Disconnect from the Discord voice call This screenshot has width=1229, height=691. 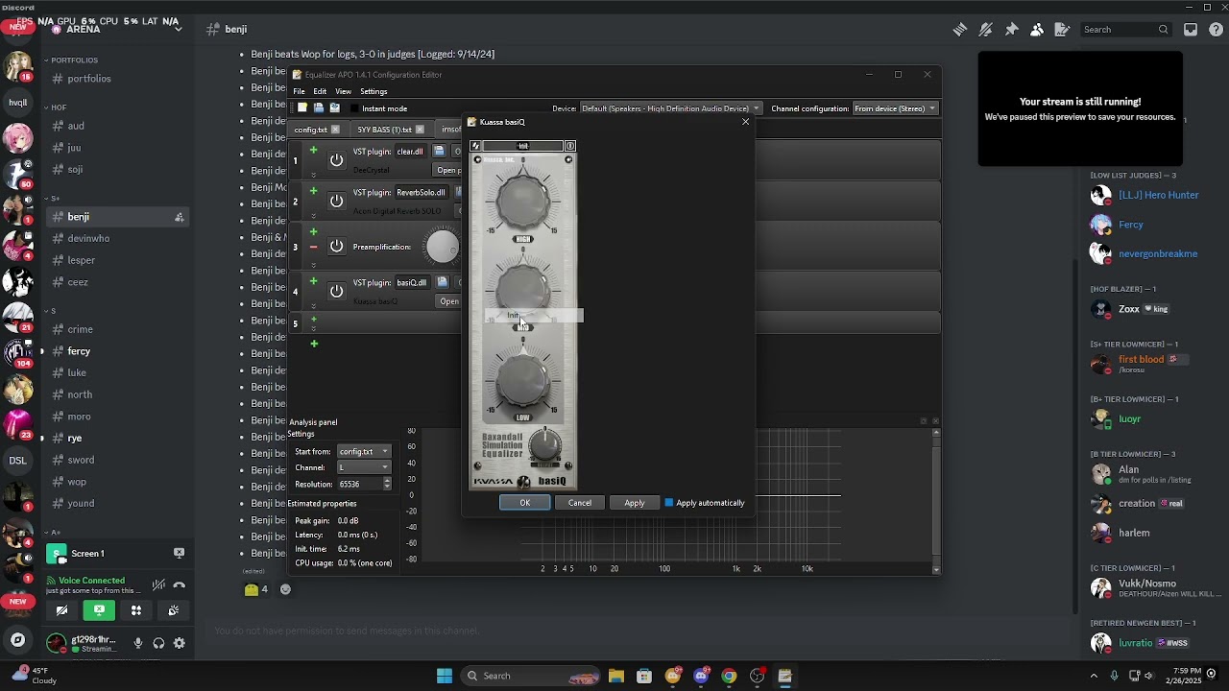pos(179,585)
